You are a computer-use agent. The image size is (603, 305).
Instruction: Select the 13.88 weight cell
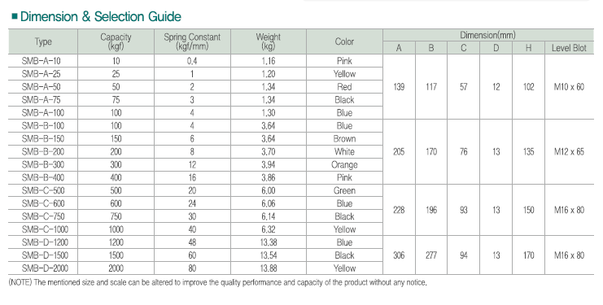click(x=269, y=268)
